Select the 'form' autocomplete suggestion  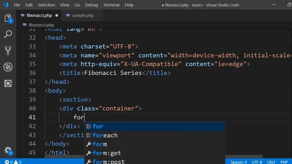tap(155, 144)
